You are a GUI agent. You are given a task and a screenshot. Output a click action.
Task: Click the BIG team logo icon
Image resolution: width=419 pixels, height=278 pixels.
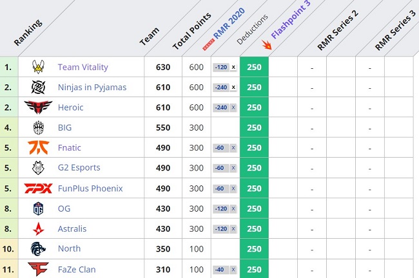38,127
